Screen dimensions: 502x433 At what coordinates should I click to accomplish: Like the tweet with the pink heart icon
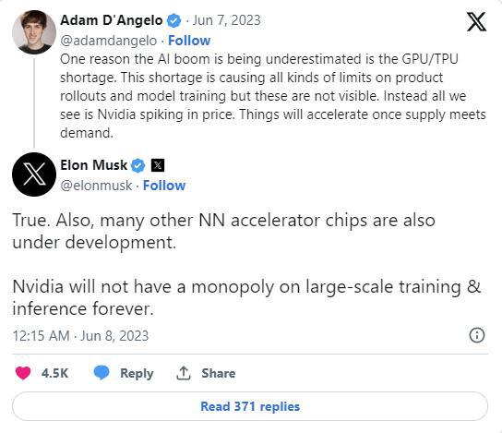(23, 373)
